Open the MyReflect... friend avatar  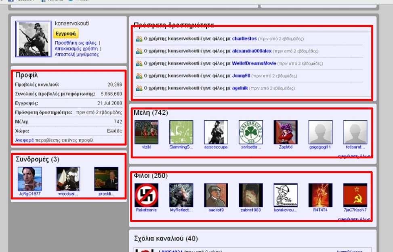tap(181, 195)
